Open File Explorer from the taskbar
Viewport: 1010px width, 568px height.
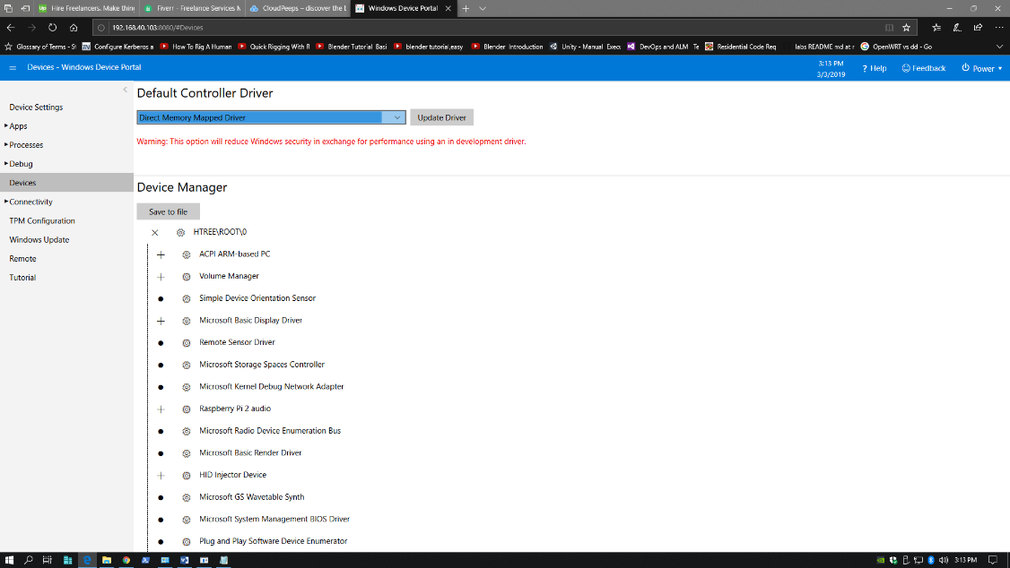106,560
